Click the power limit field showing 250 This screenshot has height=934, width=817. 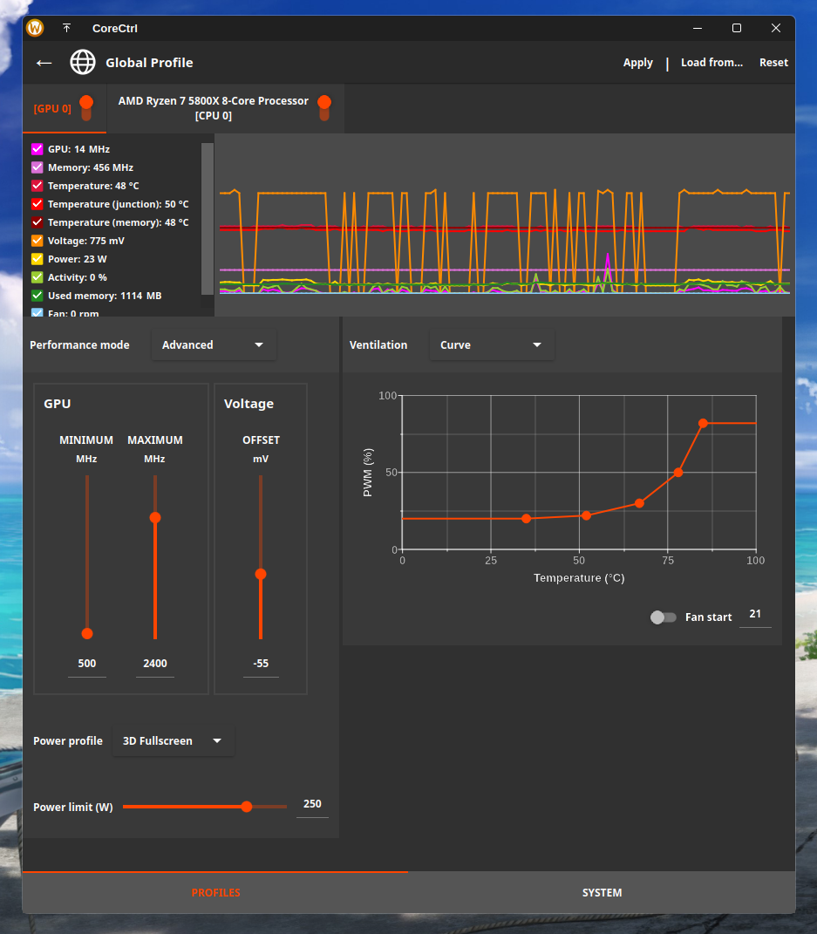(312, 805)
